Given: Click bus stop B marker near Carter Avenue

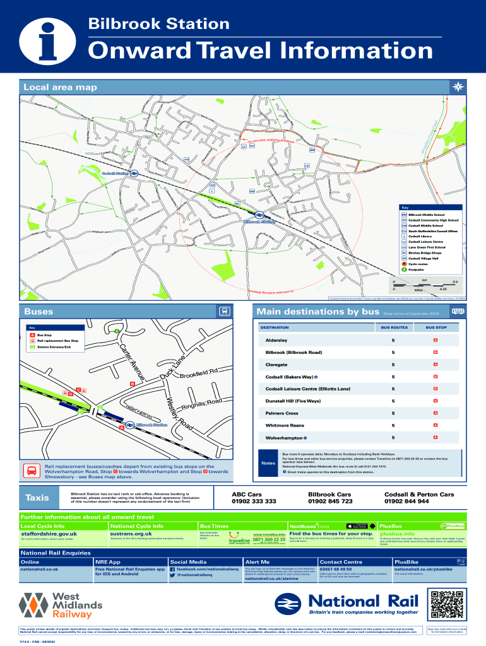Looking at the screenshot, I should [x=133, y=384].
